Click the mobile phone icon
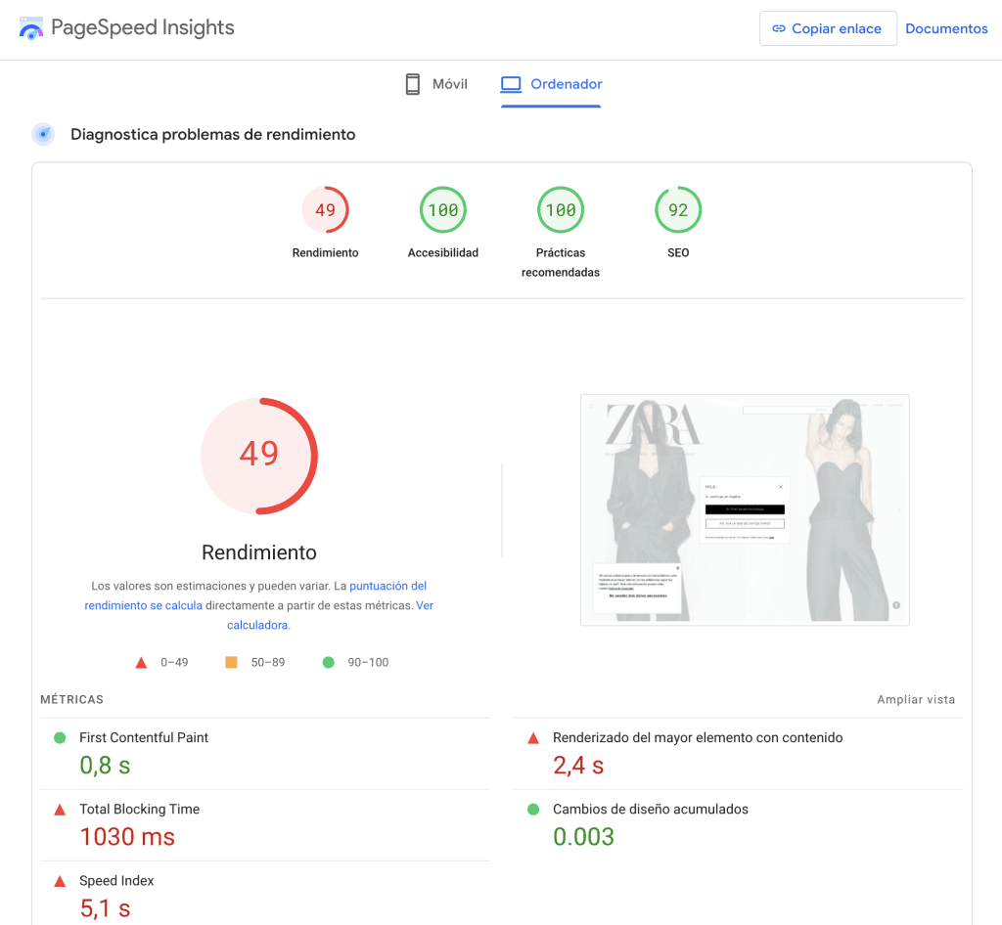This screenshot has height=925, width=1002. click(x=413, y=84)
